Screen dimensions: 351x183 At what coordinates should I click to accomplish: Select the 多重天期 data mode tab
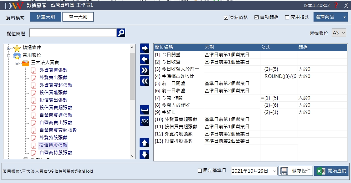tap(46, 17)
